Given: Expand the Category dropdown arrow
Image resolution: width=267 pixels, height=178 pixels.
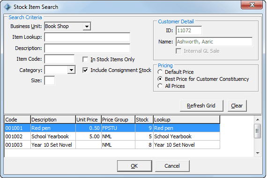Looking at the screenshot, I should pos(71,70).
